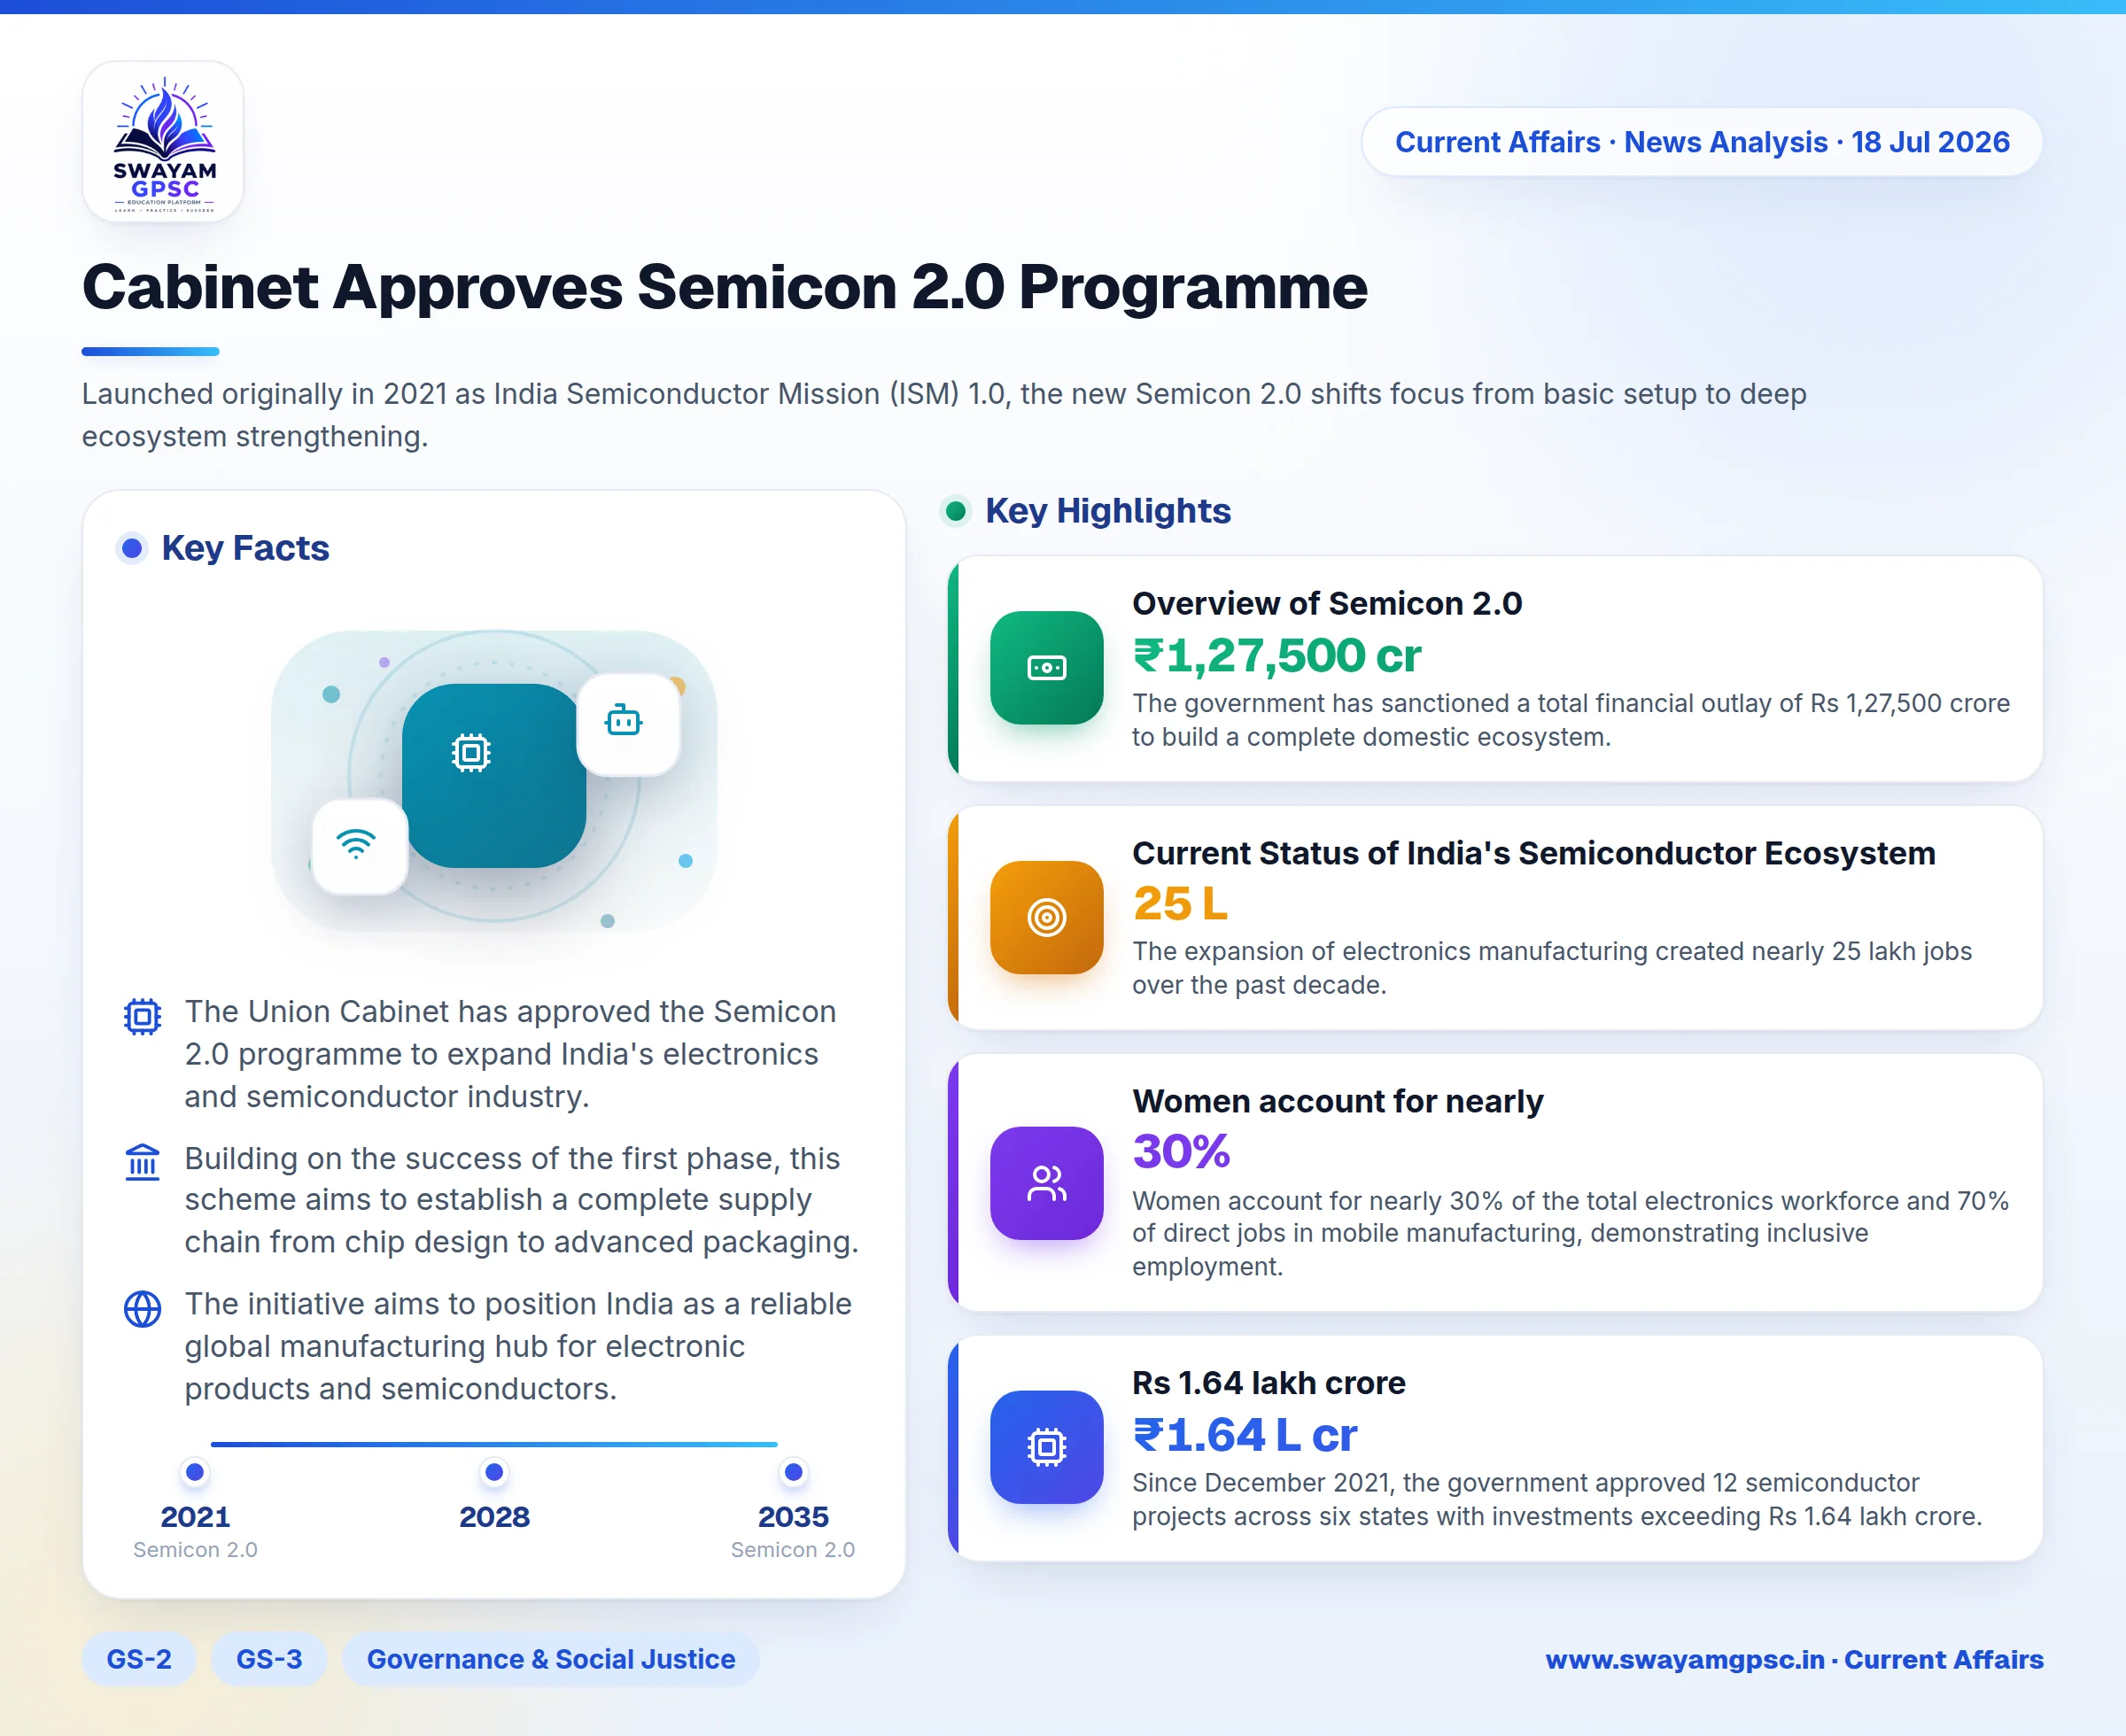Click the orange target icon in the Current Status card
This screenshot has height=1736, width=2126.
(x=1046, y=917)
